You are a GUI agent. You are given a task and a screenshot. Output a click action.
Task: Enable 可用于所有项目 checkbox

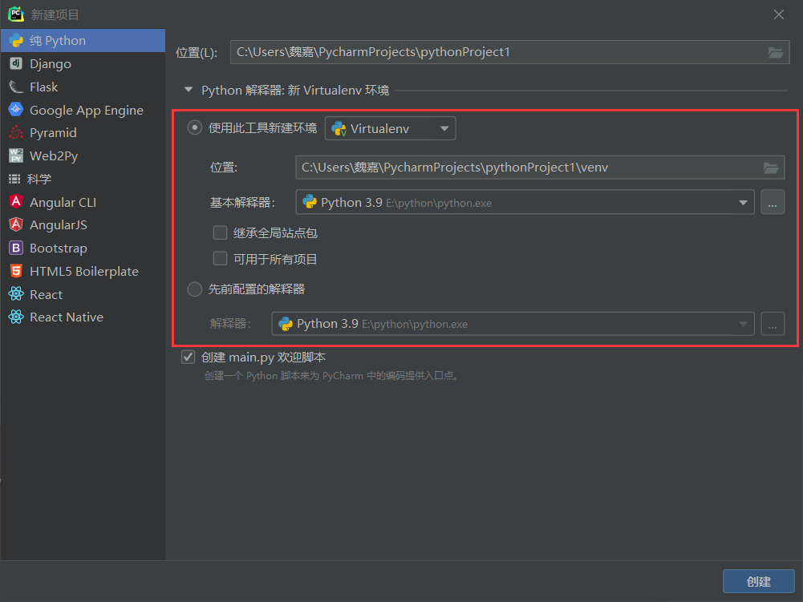pyautogui.click(x=221, y=258)
